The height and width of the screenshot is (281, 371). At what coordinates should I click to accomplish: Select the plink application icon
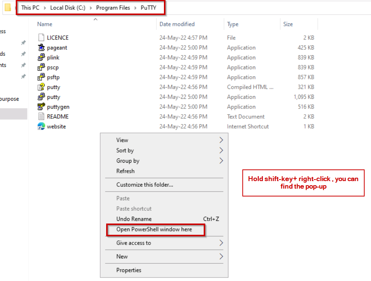click(x=41, y=57)
